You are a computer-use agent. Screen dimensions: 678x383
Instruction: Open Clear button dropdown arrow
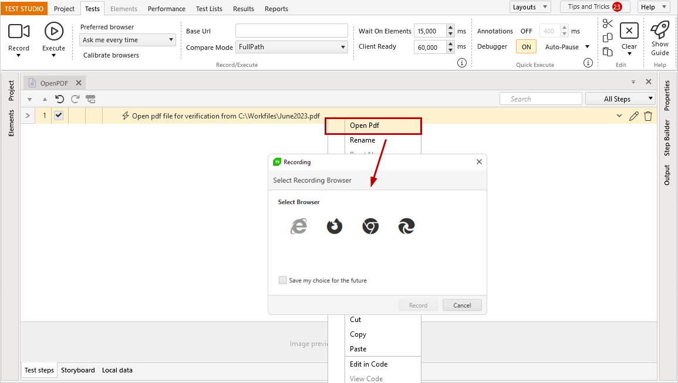coord(629,54)
